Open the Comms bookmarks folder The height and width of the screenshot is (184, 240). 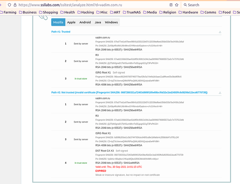pos(208,12)
